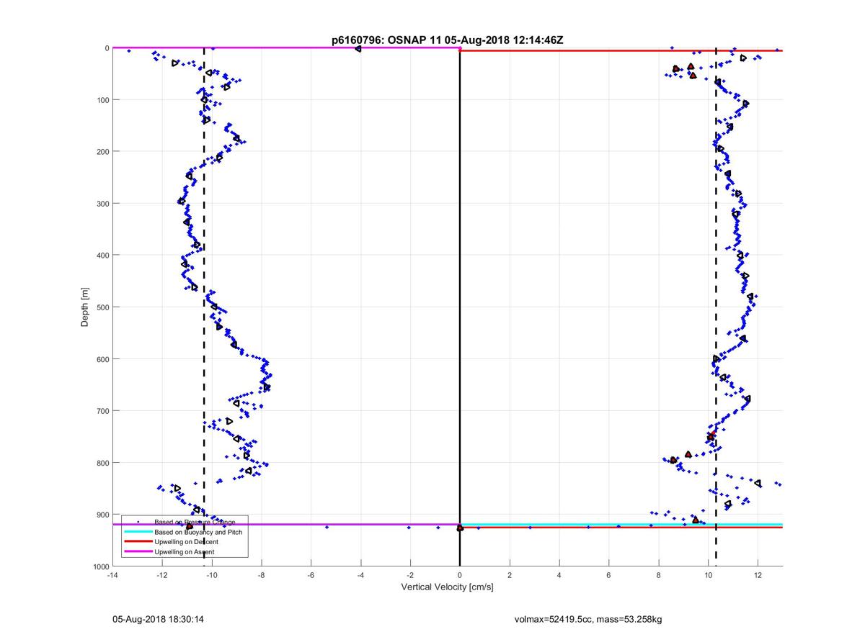Click velocity axis tick label '2'
The image size is (865, 637).
click(x=510, y=575)
